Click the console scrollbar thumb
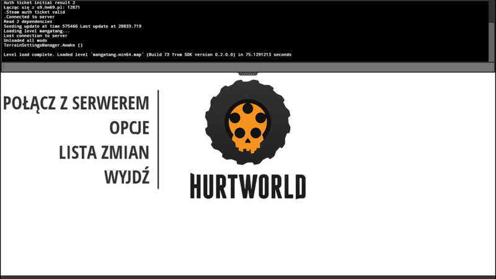 [491, 41]
